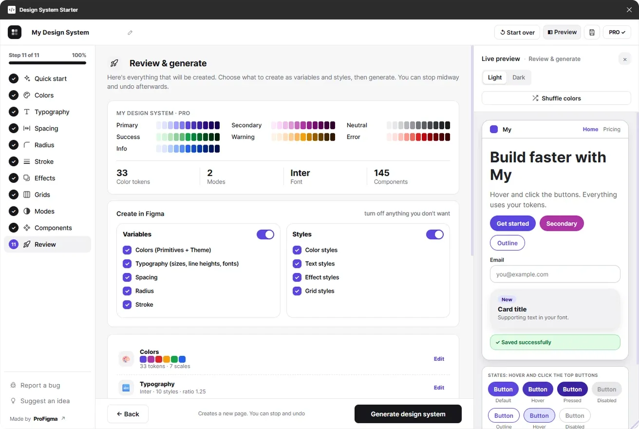Click the darkest Error scale swatch
The height and width of the screenshot is (429, 639).
click(448, 137)
